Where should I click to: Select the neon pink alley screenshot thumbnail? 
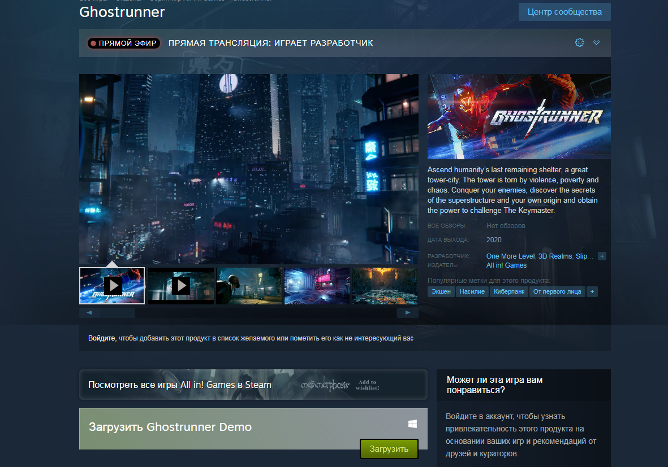[x=317, y=286]
